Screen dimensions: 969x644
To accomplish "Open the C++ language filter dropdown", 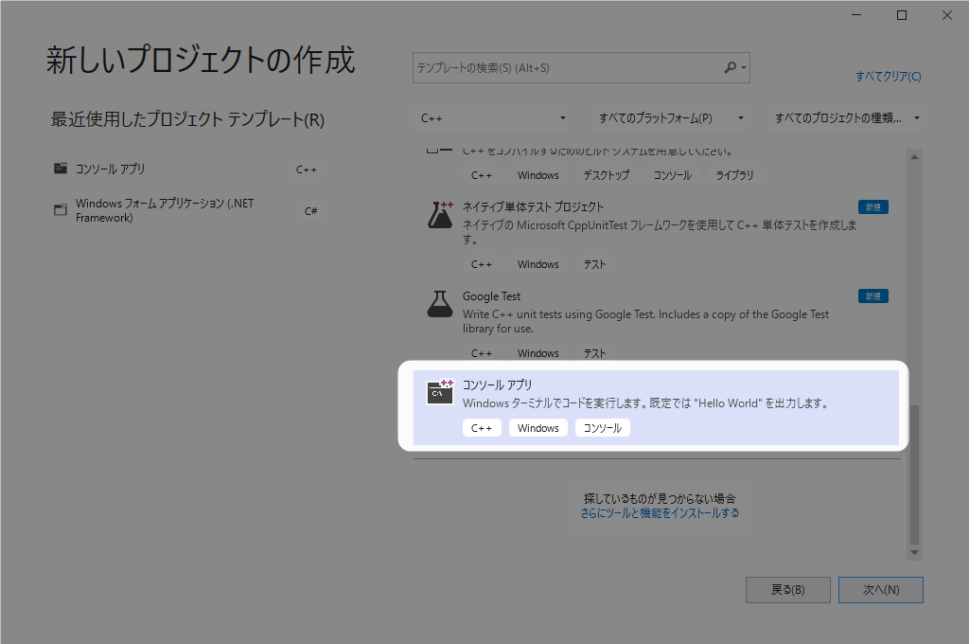I will click(493, 118).
